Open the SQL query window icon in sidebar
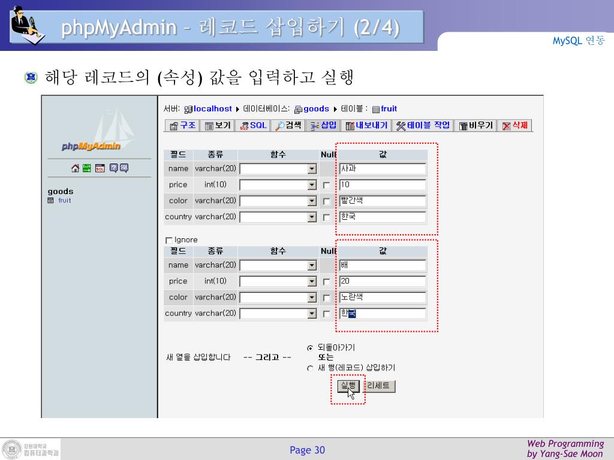 (100, 168)
